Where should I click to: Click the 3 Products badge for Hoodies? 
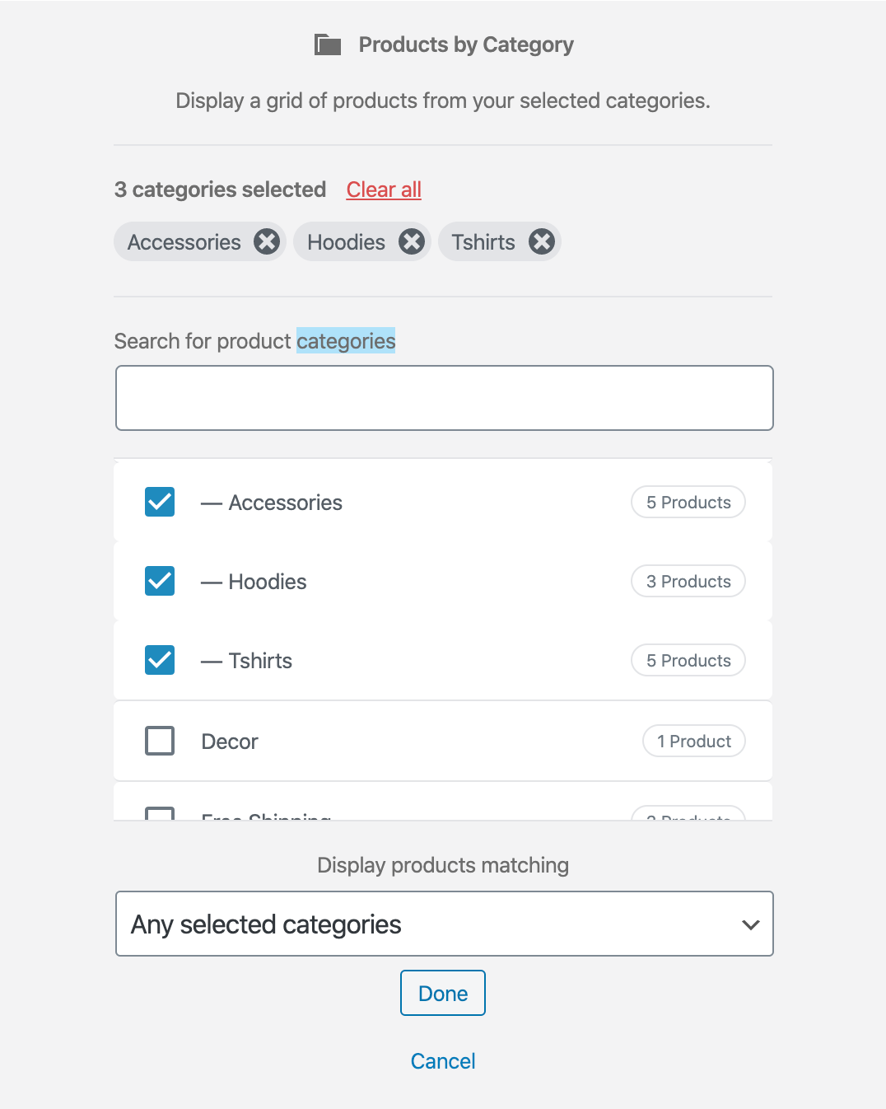point(688,582)
